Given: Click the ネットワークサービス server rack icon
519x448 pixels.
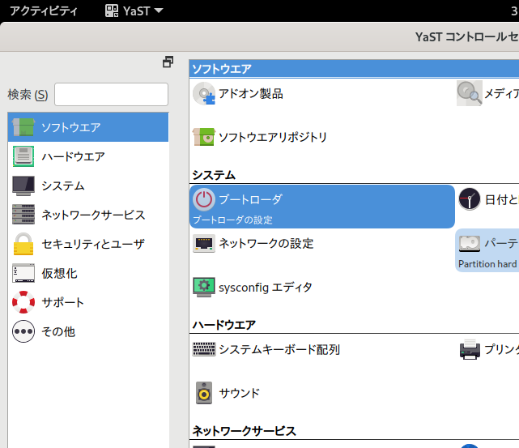Looking at the screenshot, I should (23, 214).
